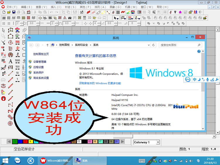Toggle the microphone icon on IME bar
This screenshot has height=165, width=220.
[x=207, y=79]
